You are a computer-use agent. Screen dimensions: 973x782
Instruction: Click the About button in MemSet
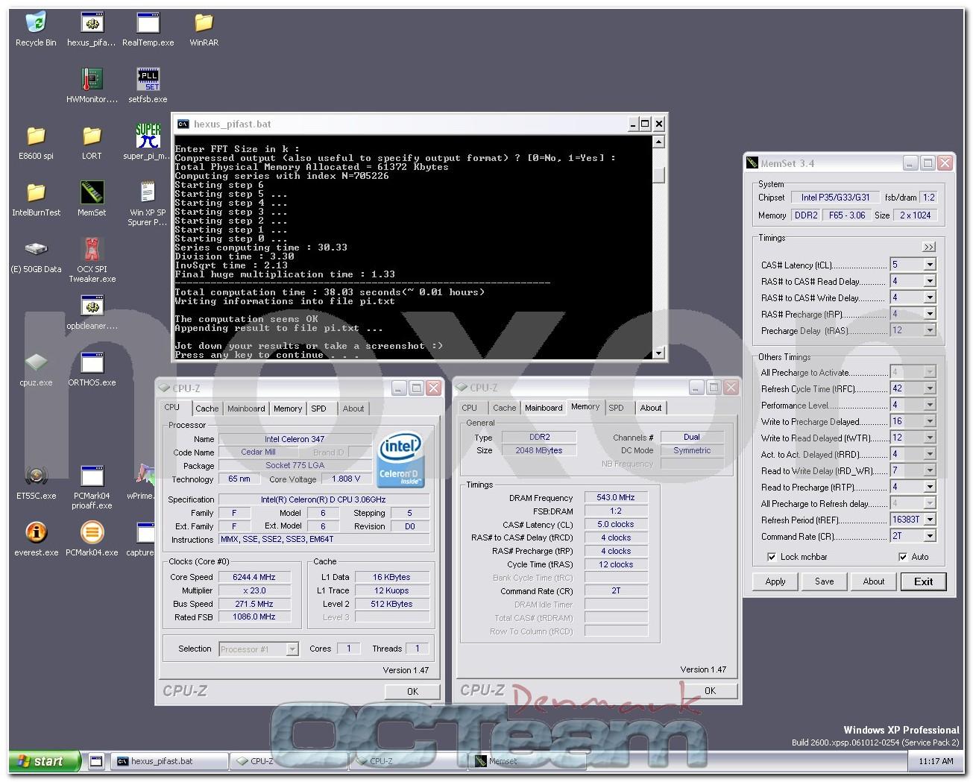[x=874, y=581]
